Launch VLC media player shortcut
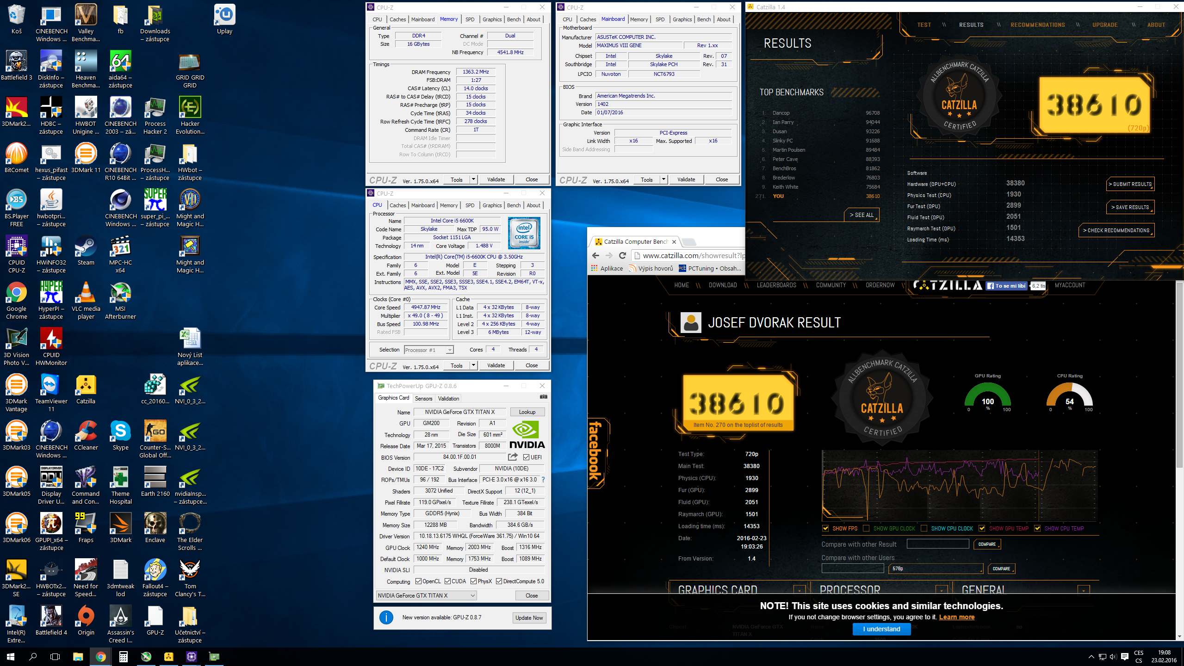Screen dimensions: 1184x666 click(x=86, y=301)
